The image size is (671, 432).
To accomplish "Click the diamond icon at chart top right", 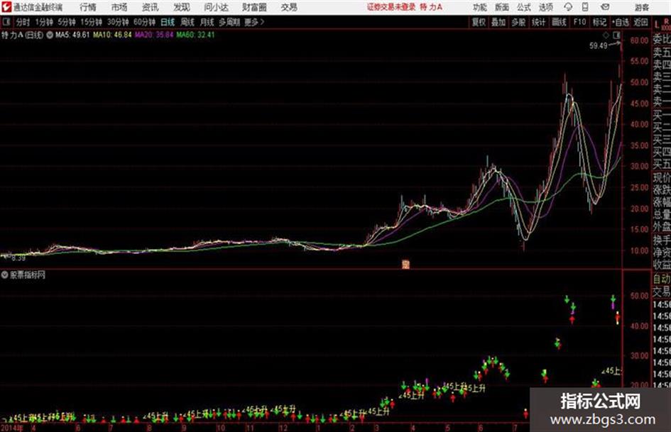I will pos(606,35).
